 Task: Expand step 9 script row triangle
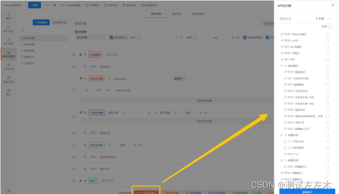coord(80,180)
